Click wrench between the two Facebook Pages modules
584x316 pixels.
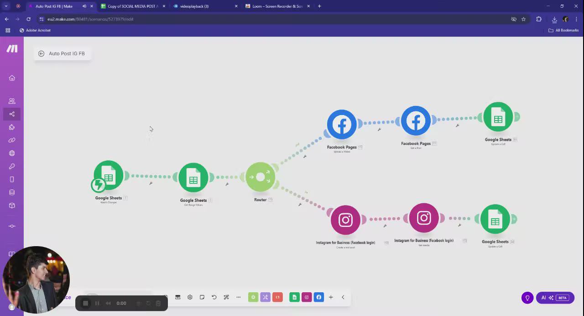click(x=379, y=129)
